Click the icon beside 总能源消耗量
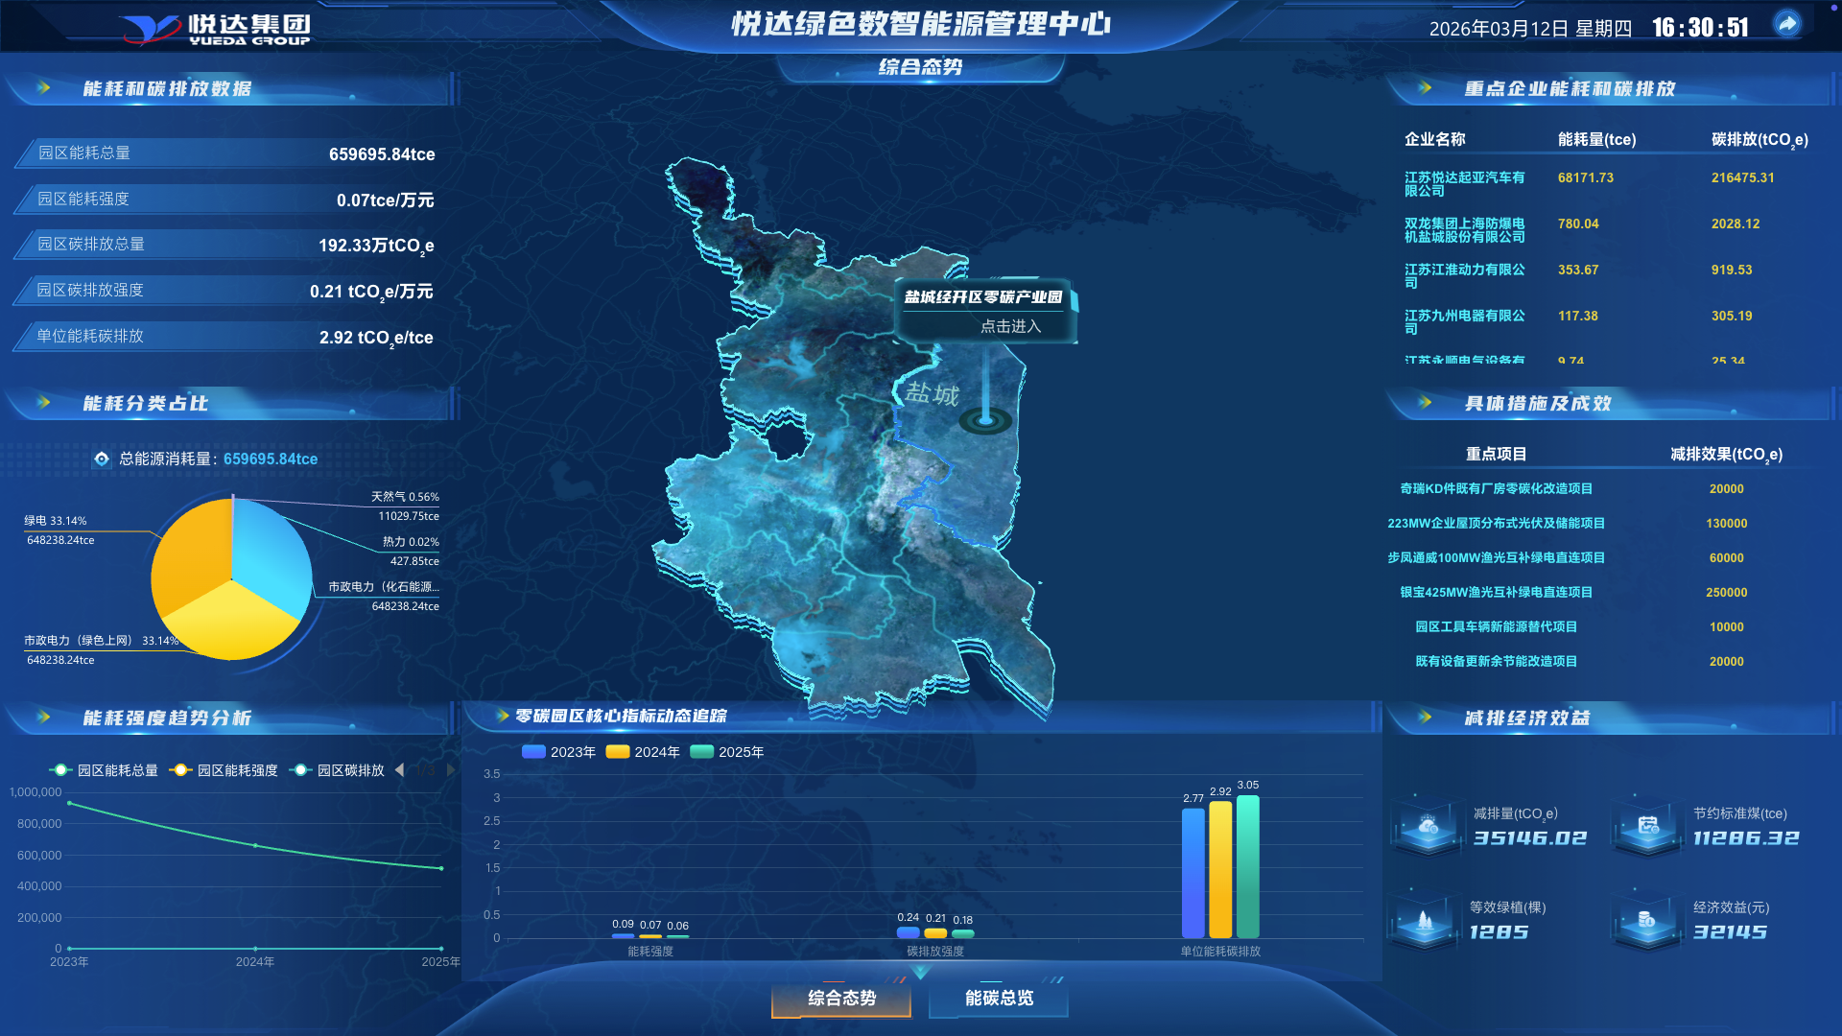Screen dimensions: 1842x1036 point(102,459)
